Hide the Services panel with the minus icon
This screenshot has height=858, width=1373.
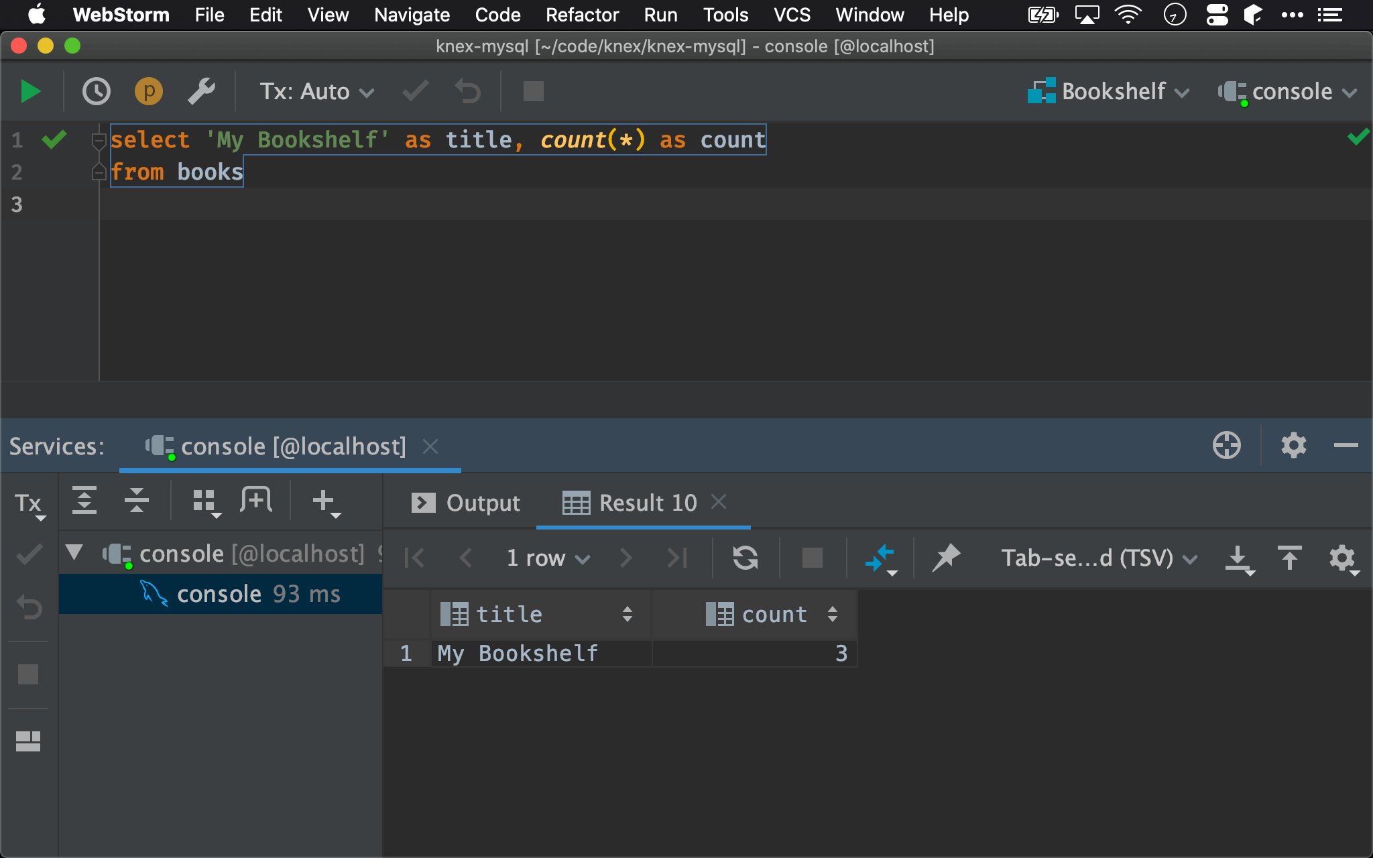1346,446
